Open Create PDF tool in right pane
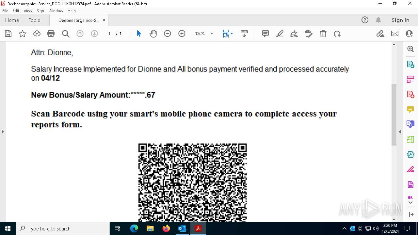Screen dimensions: 418x235 [410, 94]
